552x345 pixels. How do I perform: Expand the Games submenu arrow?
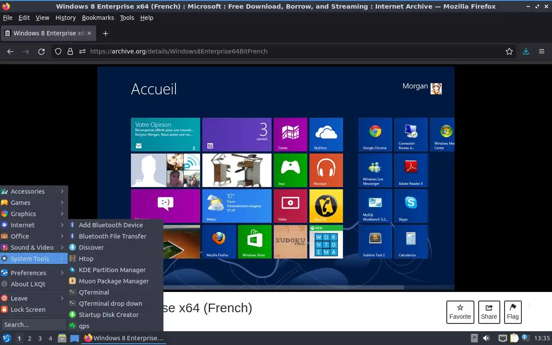click(62, 203)
